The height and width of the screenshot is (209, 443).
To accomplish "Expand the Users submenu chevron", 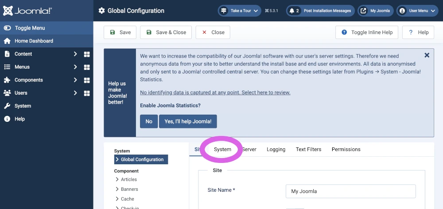I will 75,93.
